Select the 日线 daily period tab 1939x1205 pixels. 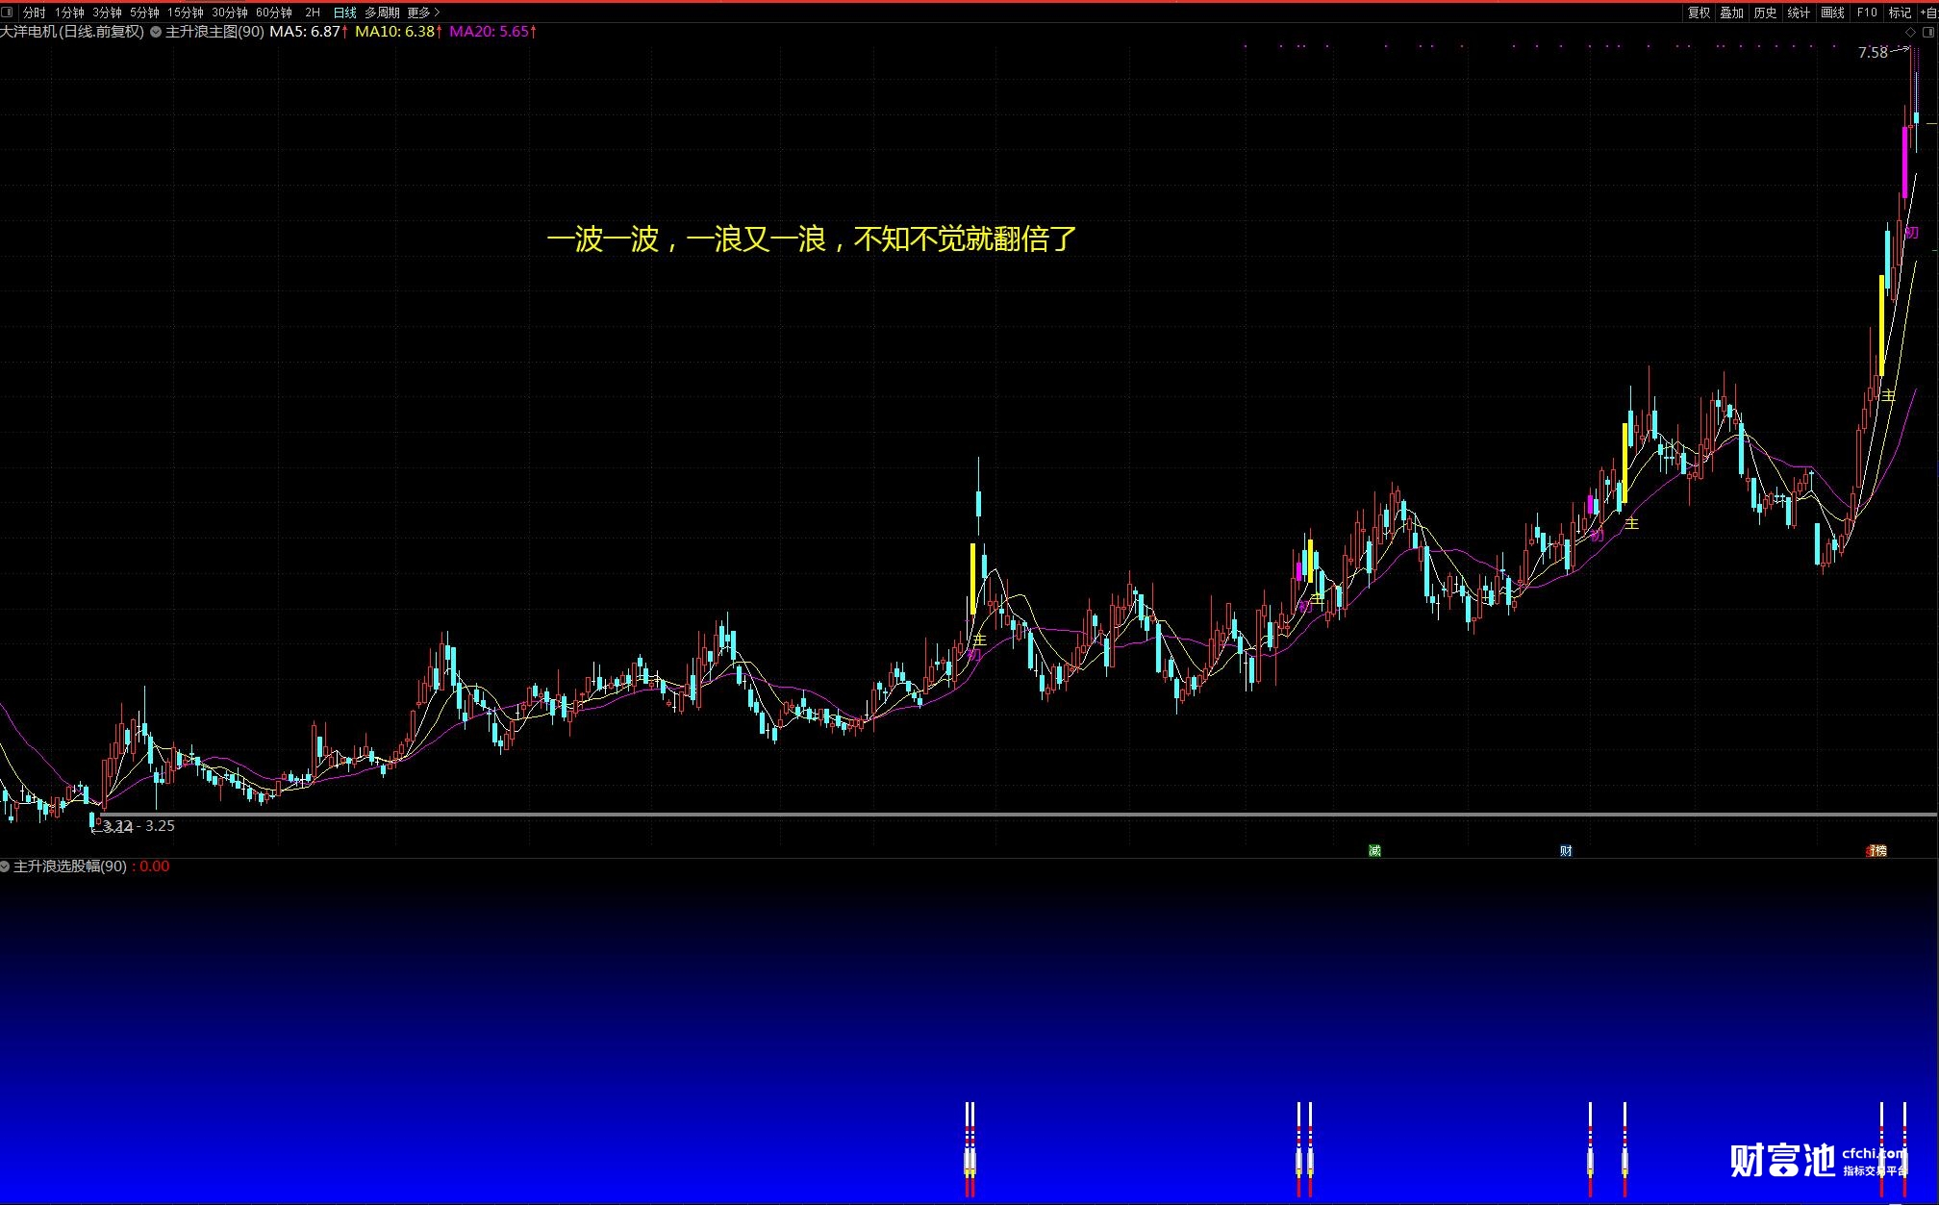[344, 13]
